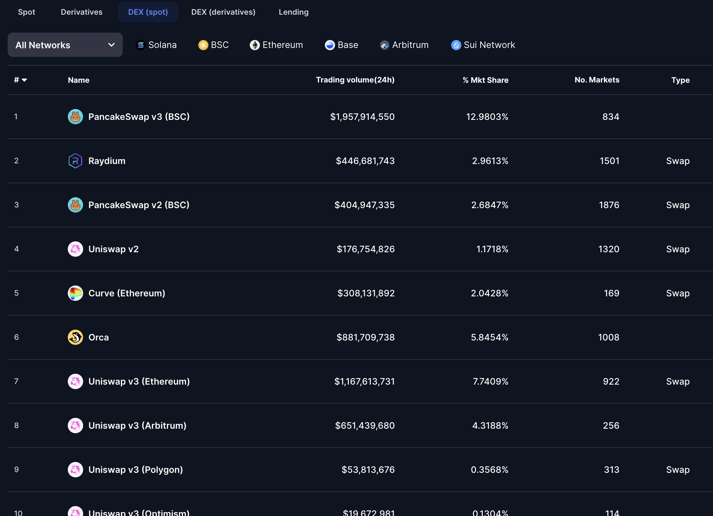Click the $176,754,826 volume value
The image size is (713, 516).
(366, 249)
